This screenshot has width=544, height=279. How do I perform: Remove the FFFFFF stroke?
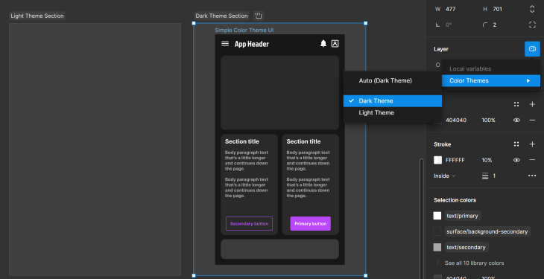[532, 160]
